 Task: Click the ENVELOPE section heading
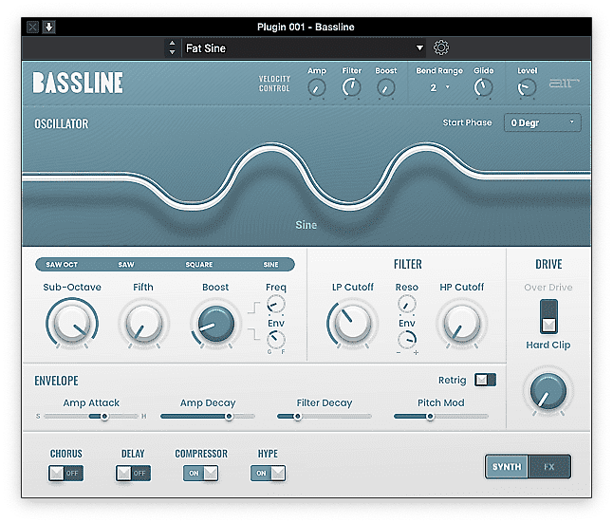click(56, 381)
